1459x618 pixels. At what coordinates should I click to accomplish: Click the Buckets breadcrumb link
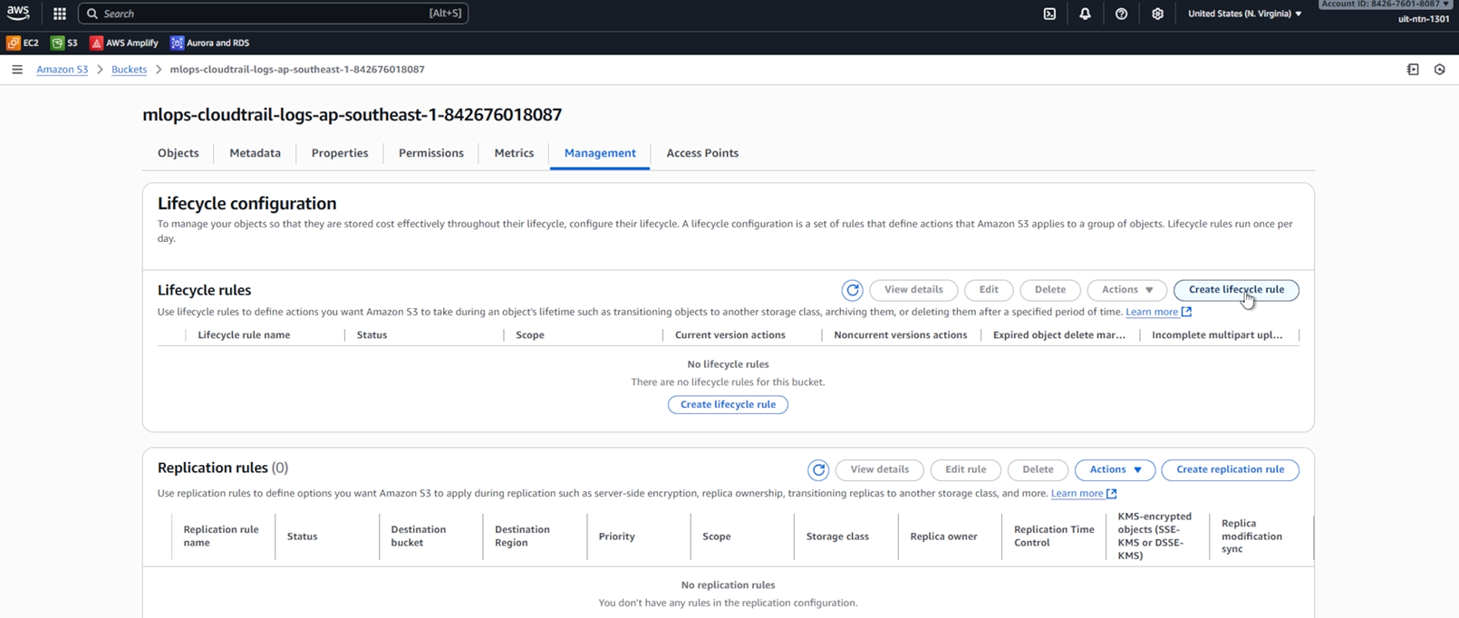coord(129,70)
